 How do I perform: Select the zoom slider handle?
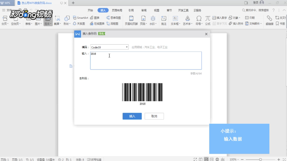point(260,159)
